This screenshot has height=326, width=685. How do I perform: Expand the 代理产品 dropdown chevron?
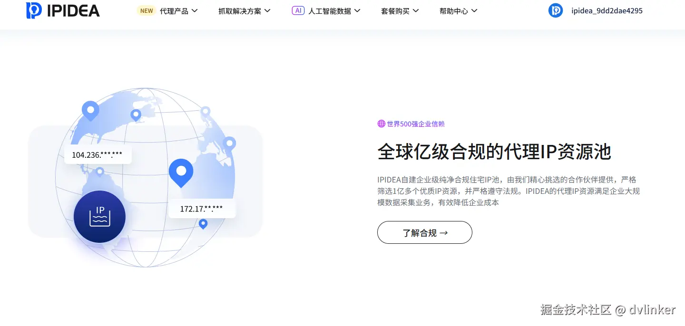coord(194,10)
